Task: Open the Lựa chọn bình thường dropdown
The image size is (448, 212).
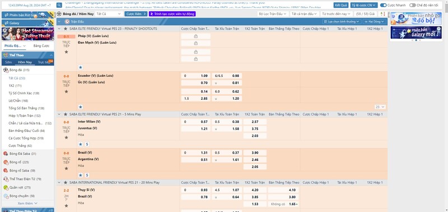Action: point(342,21)
